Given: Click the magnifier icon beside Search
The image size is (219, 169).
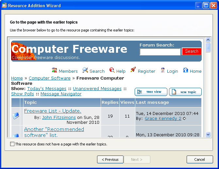Looking at the screenshot, I should tap(85, 70).
